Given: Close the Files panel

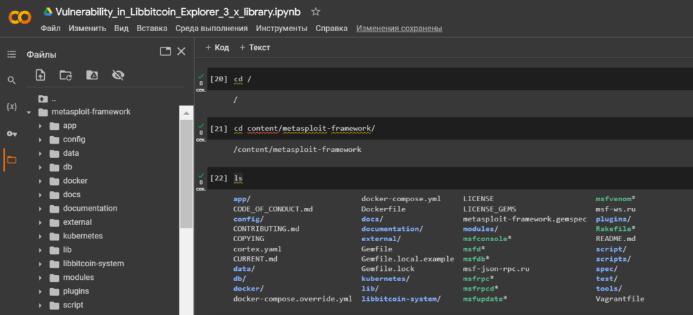Looking at the screenshot, I should click(181, 51).
